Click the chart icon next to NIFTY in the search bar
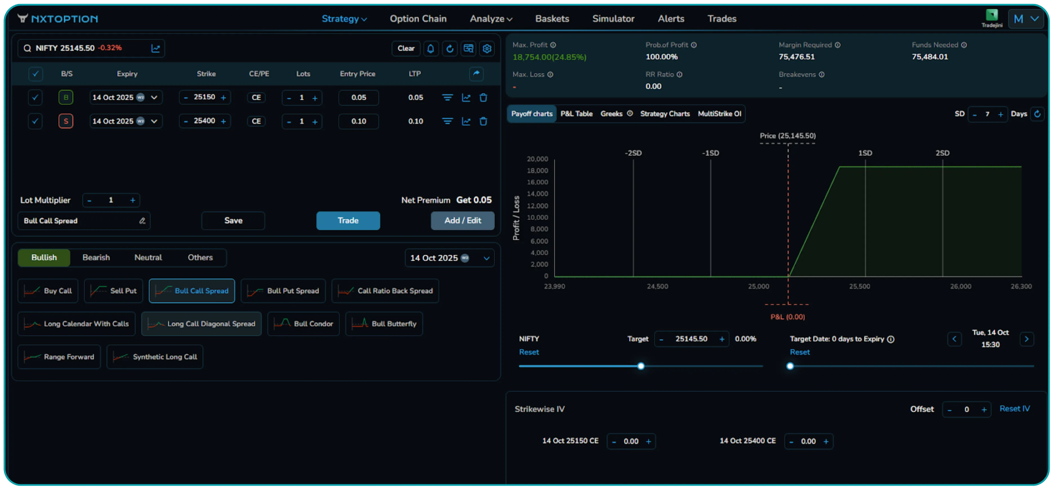The image size is (1051, 488). pyautogui.click(x=156, y=48)
